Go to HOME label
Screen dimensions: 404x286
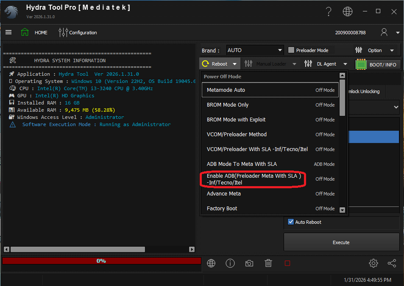[x=41, y=33]
